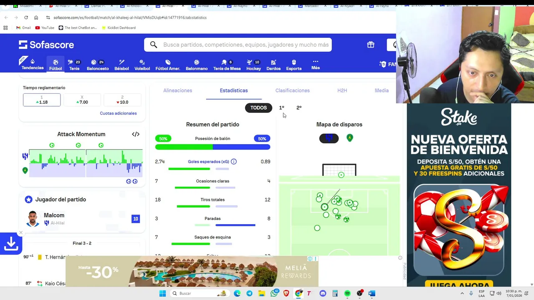Viewport: 534px width, 300px height.
Task: Click the Sofascore logo
Action: (46, 45)
